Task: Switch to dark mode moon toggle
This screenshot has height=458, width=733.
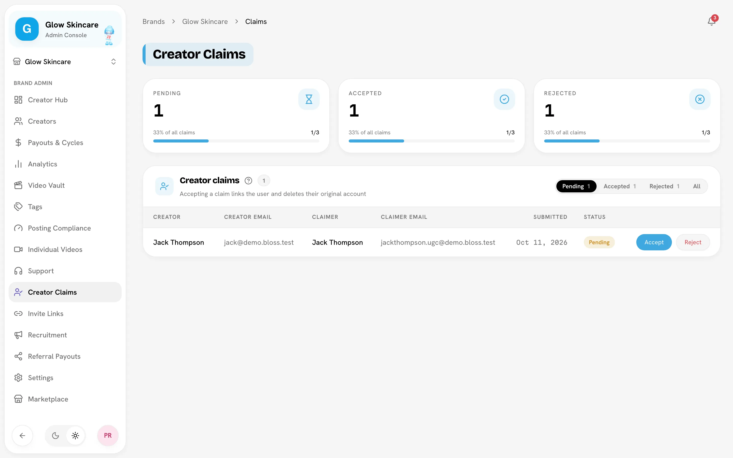Action: (55, 436)
